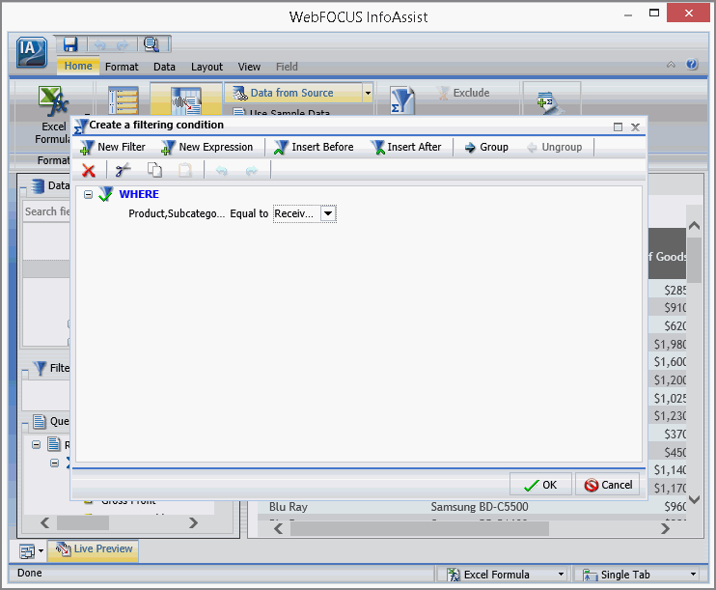Open the IA application menu button
Viewport: 716px width, 590px height.
coord(32,51)
